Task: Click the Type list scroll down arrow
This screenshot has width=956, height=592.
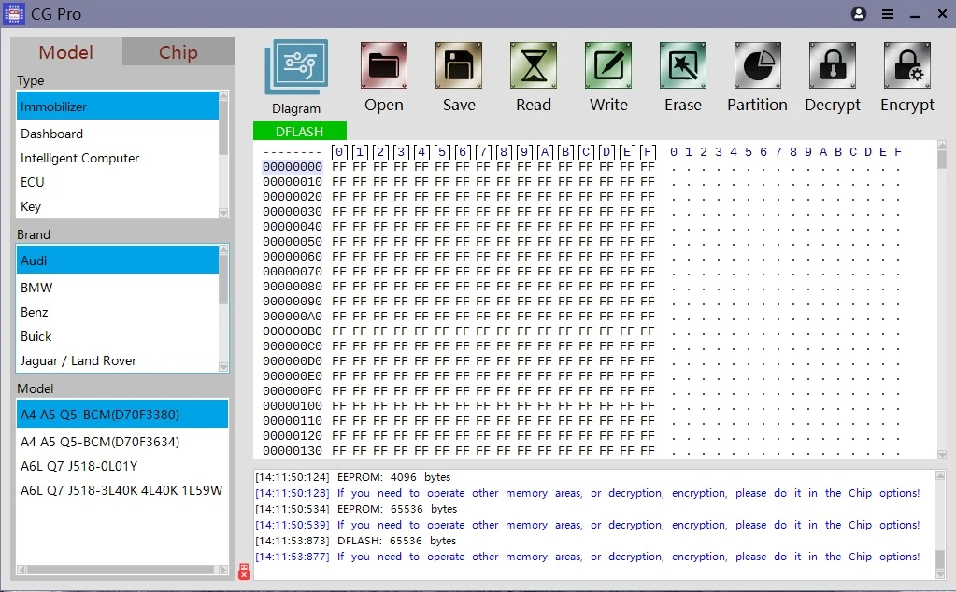Action: 223,213
